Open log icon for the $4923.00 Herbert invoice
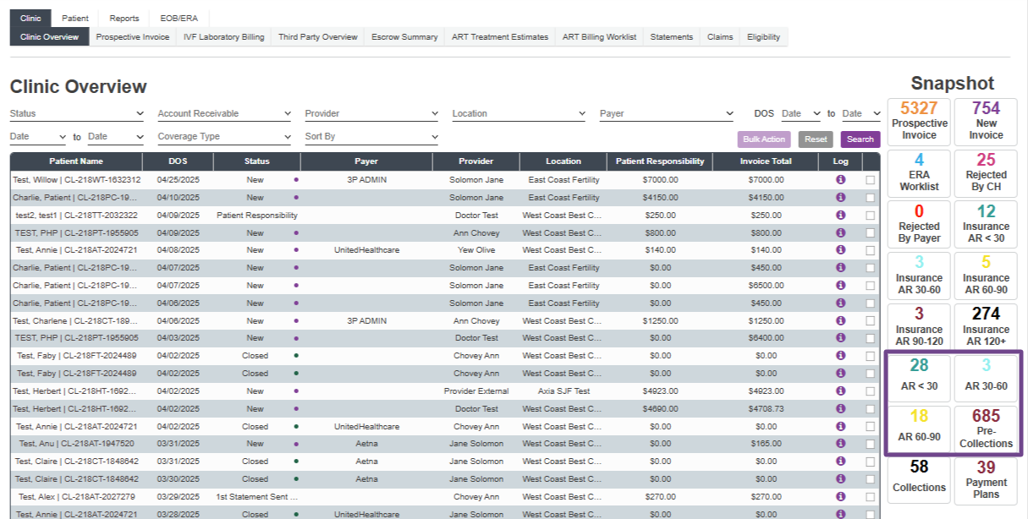 pyautogui.click(x=840, y=391)
